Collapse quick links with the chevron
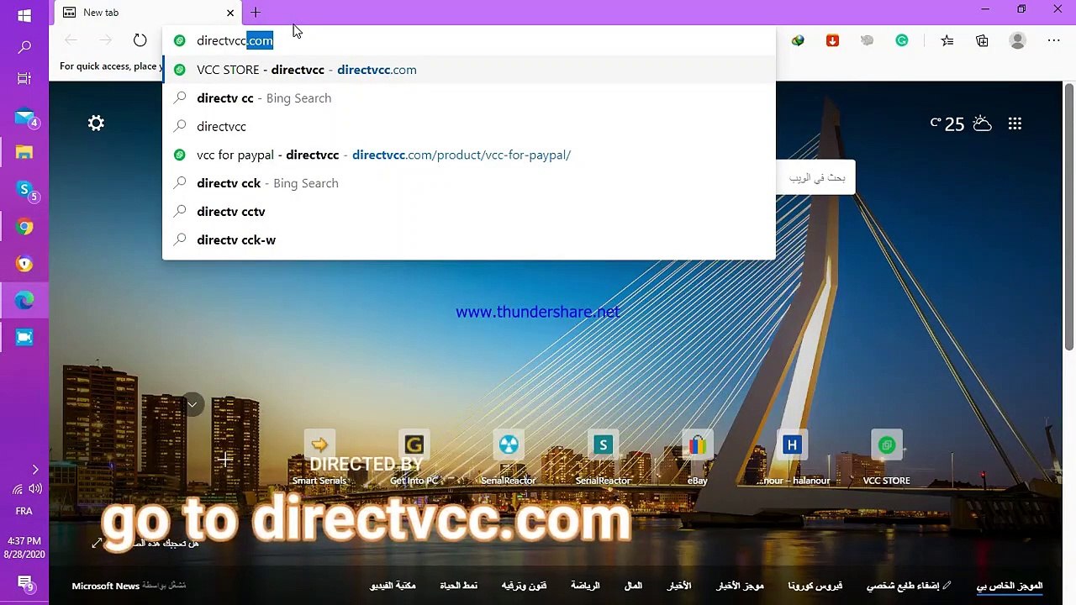The image size is (1076, 605). (192, 405)
